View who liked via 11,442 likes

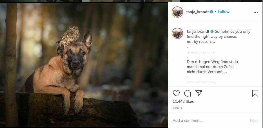tap(183, 101)
